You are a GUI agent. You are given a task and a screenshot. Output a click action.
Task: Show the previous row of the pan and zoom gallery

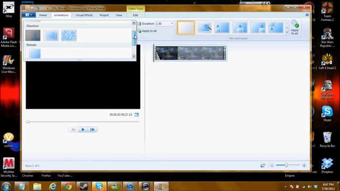coord(287,23)
